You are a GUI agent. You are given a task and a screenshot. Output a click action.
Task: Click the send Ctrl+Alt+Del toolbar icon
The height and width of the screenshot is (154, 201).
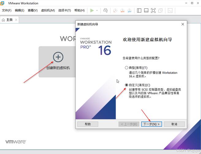pos(106,10)
